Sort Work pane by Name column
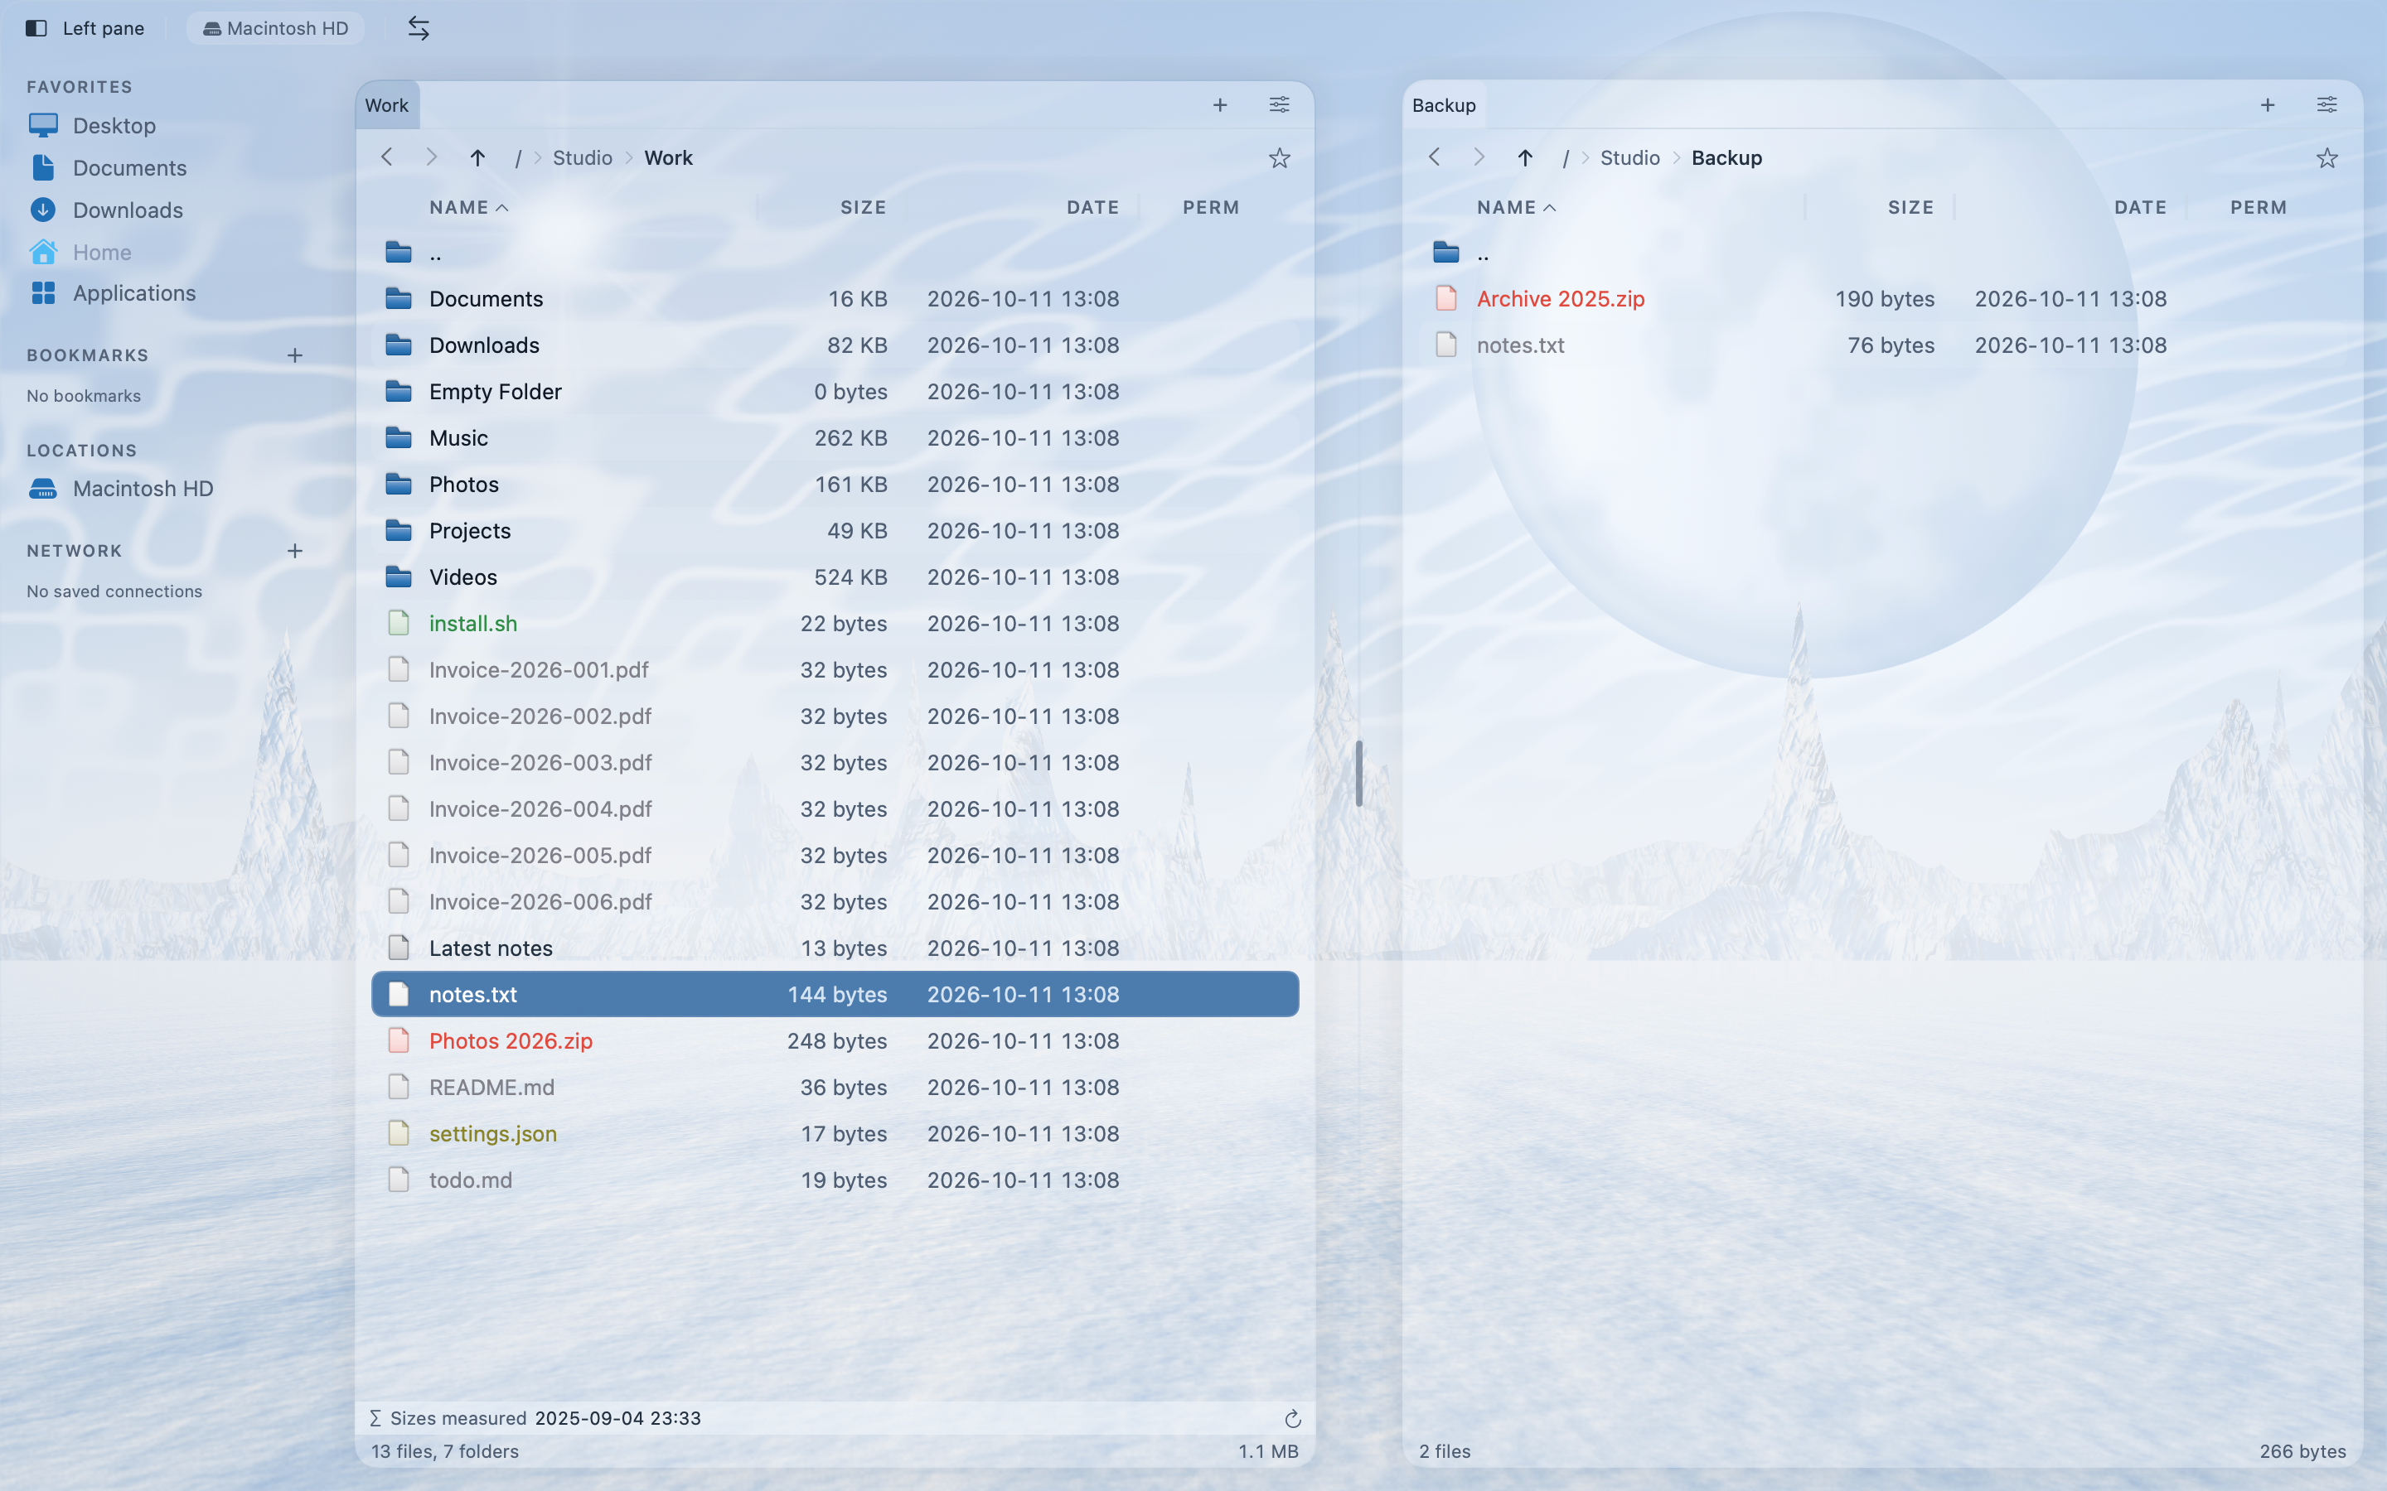The image size is (2387, 1491). point(468,207)
